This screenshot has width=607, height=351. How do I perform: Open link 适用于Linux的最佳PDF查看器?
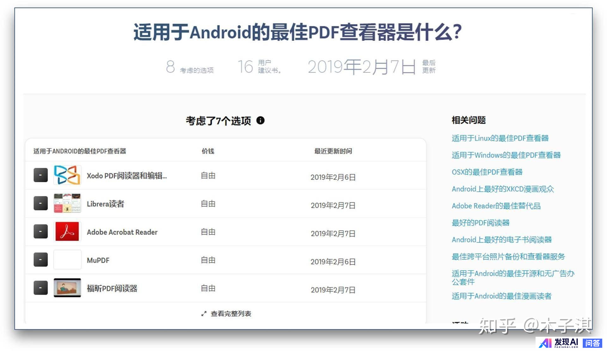[x=500, y=138]
